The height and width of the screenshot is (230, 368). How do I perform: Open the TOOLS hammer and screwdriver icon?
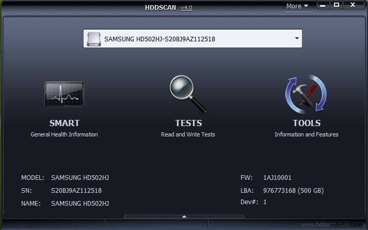[306, 95]
